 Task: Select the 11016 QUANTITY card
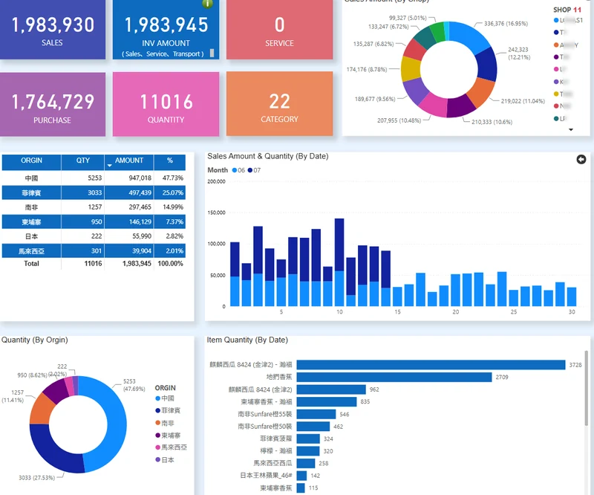coord(166,104)
